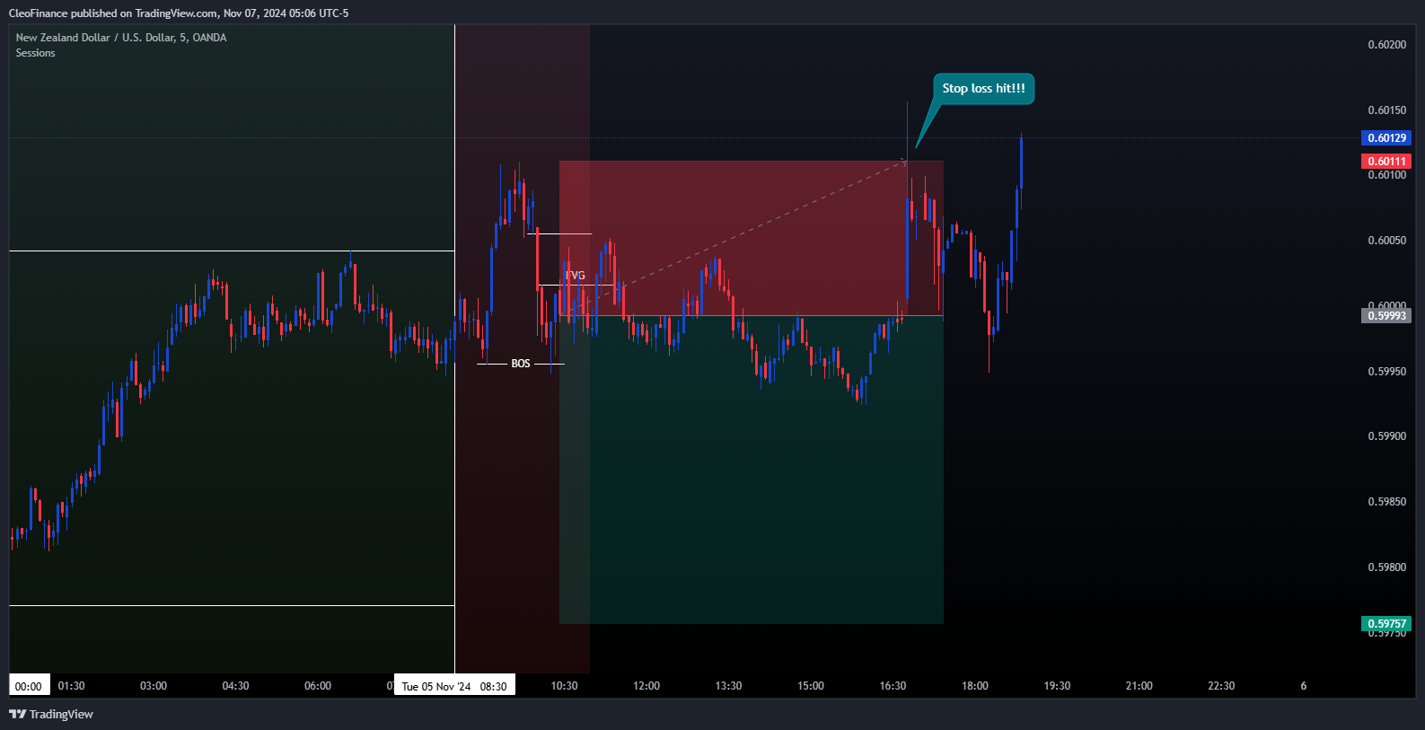This screenshot has height=730, width=1425.
Task: Click the 01:30 time axis label
Action: [x=72, y=686]
